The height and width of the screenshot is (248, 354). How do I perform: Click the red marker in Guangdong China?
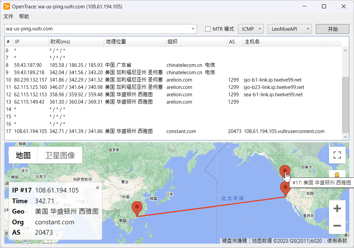coord(137,207)
